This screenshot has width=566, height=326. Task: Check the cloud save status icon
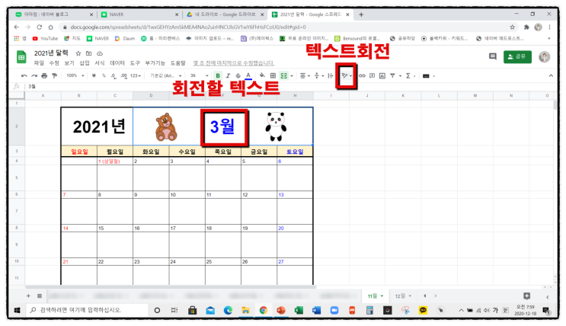click(100, 53)
